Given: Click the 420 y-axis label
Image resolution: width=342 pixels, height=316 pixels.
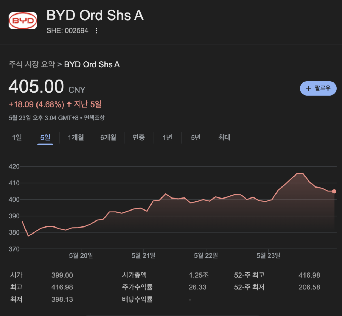Looking at the screenshot, I should [14, 167].
